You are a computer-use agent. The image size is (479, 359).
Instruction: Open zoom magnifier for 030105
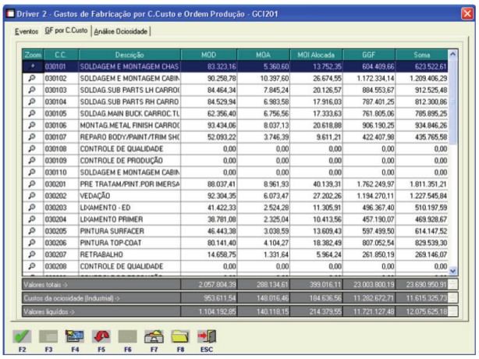(32, 113)
